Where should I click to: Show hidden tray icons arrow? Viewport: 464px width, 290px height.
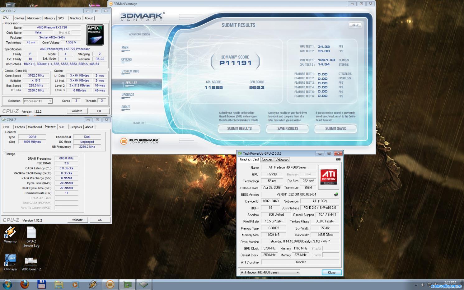pyautogui.click(x=416, y=285)
